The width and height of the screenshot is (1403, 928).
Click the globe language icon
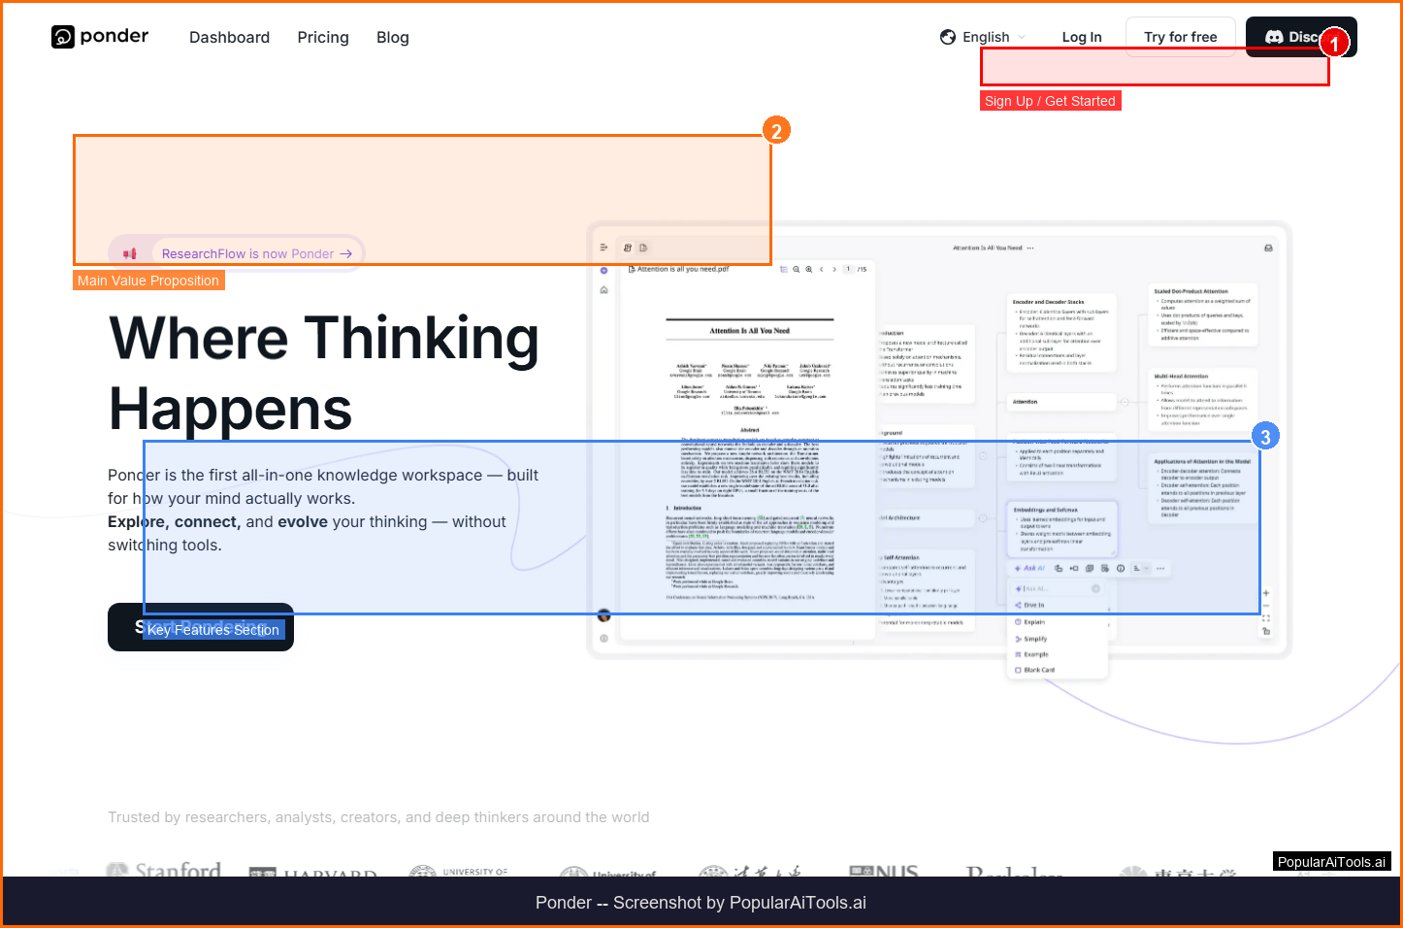click(948, 37)
